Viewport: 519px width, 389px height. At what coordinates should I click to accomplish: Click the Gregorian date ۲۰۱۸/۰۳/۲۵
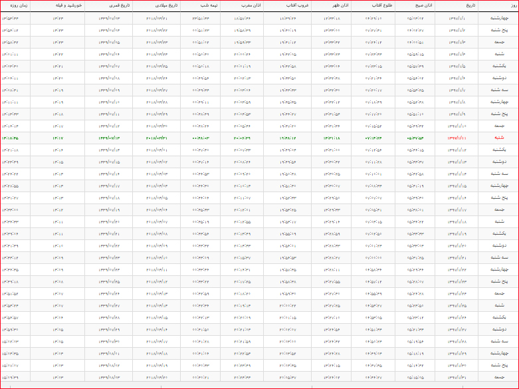click(x=157, y=66)
